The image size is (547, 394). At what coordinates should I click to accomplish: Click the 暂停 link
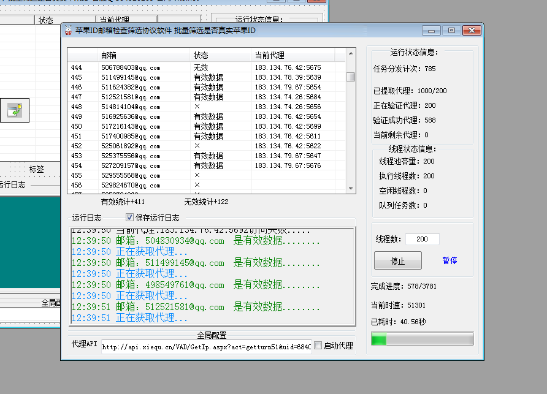[449, 260]
